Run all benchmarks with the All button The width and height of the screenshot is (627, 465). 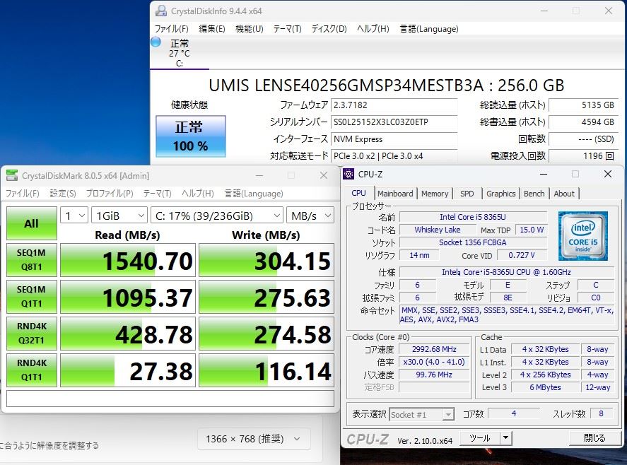click(x=32, y=223)
